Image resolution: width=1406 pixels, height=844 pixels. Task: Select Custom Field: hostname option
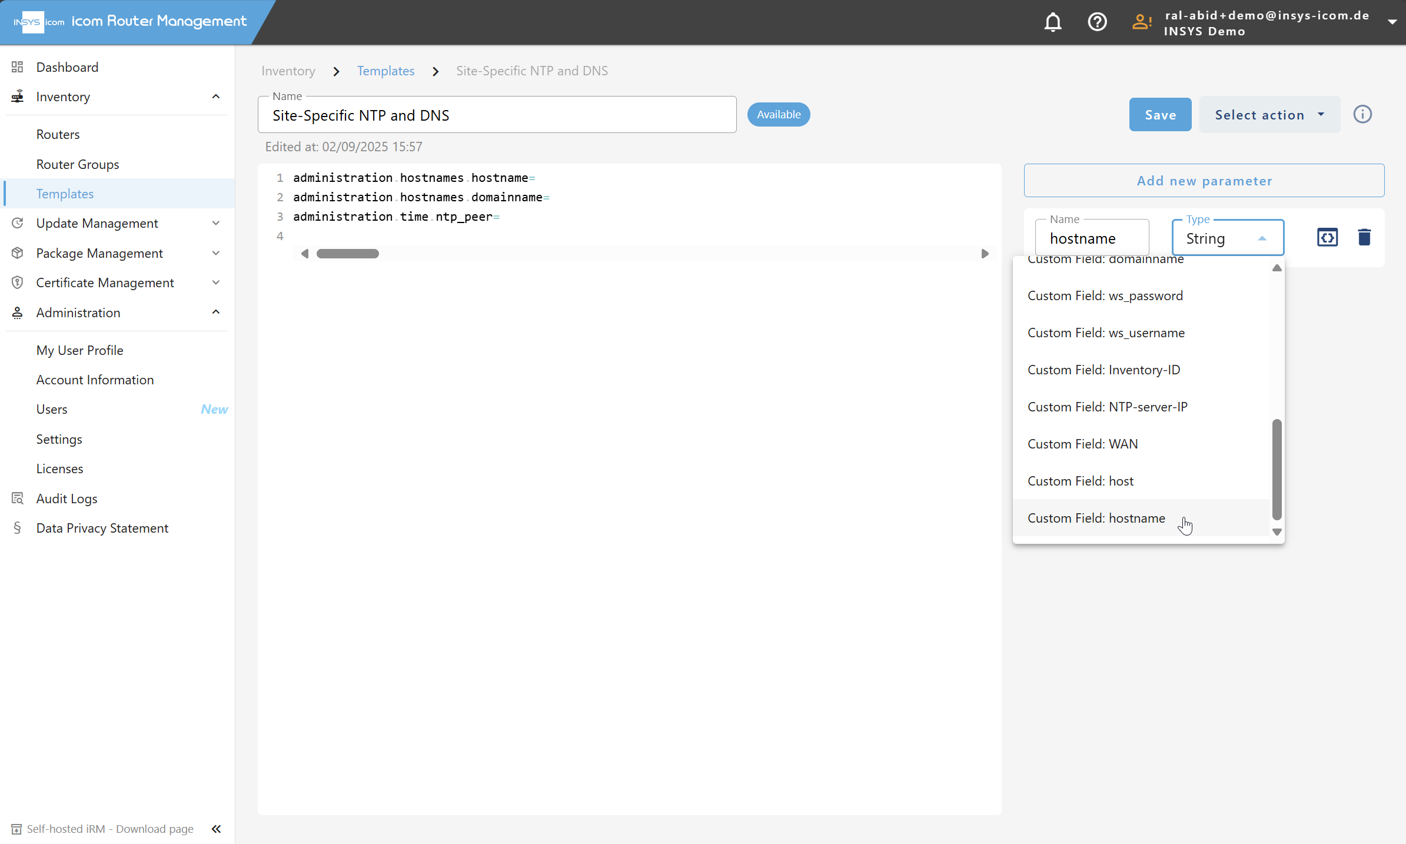coord(1141,518)
